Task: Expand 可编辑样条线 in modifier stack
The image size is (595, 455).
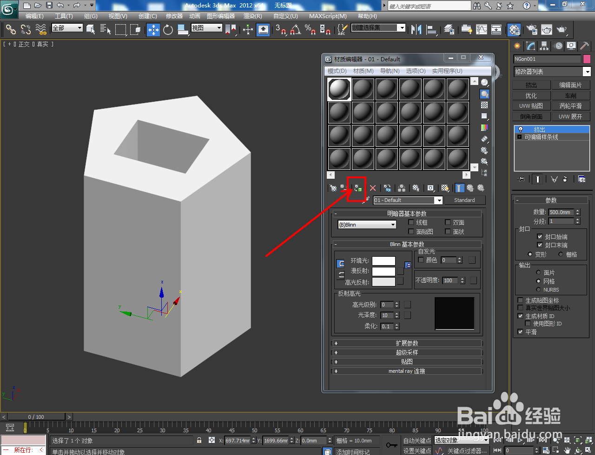Action: (x=519, y=137)
